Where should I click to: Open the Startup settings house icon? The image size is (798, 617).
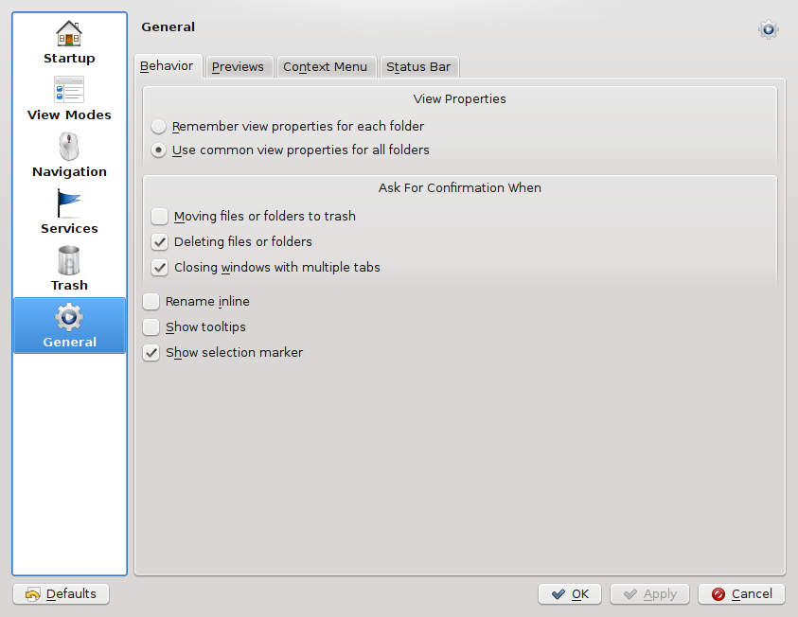[x=69, y=34]
